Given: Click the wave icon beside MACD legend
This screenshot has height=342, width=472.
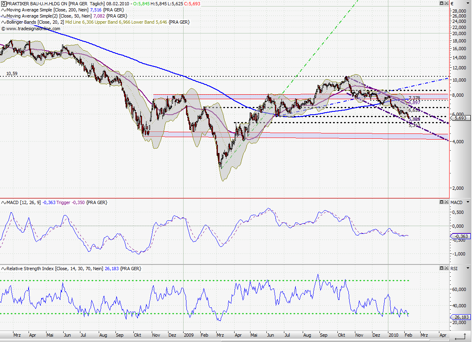Looking at the screenshot, I should (x=4, y=202).
